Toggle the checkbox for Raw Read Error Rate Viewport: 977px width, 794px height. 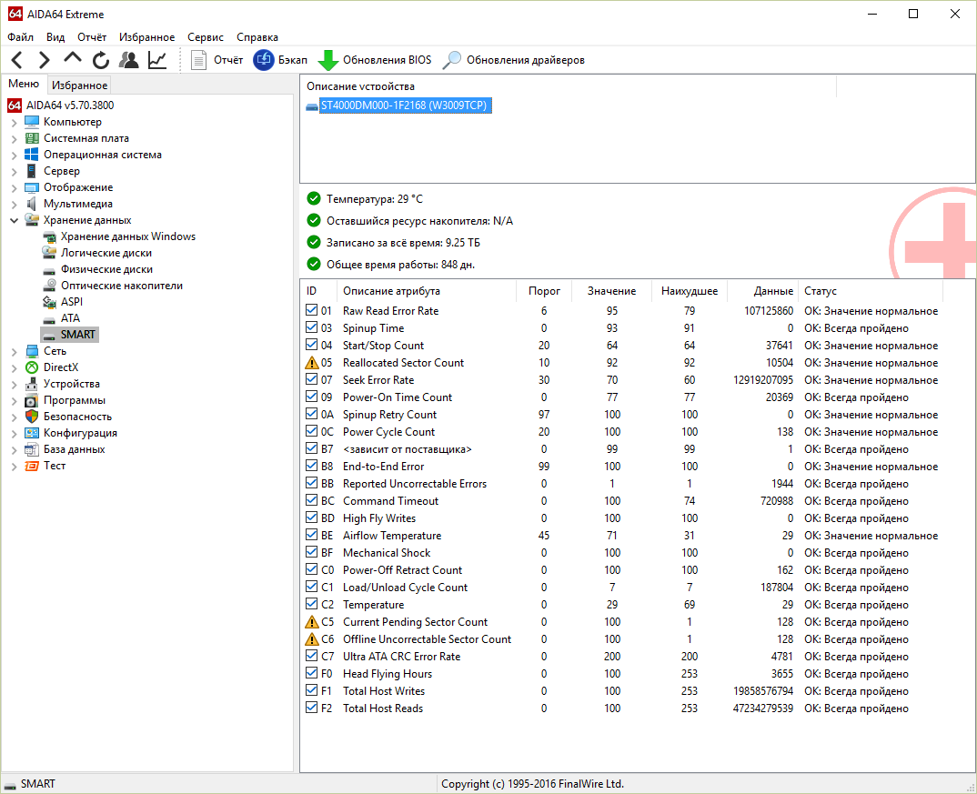coord(311,309)
